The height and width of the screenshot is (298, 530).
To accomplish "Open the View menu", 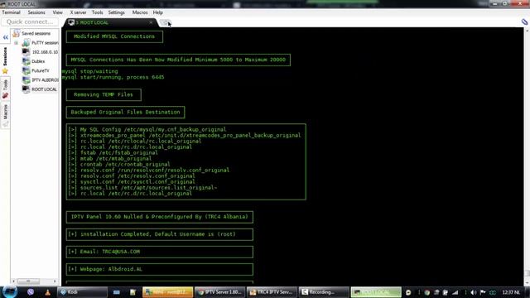I will (x=57, y=12).
